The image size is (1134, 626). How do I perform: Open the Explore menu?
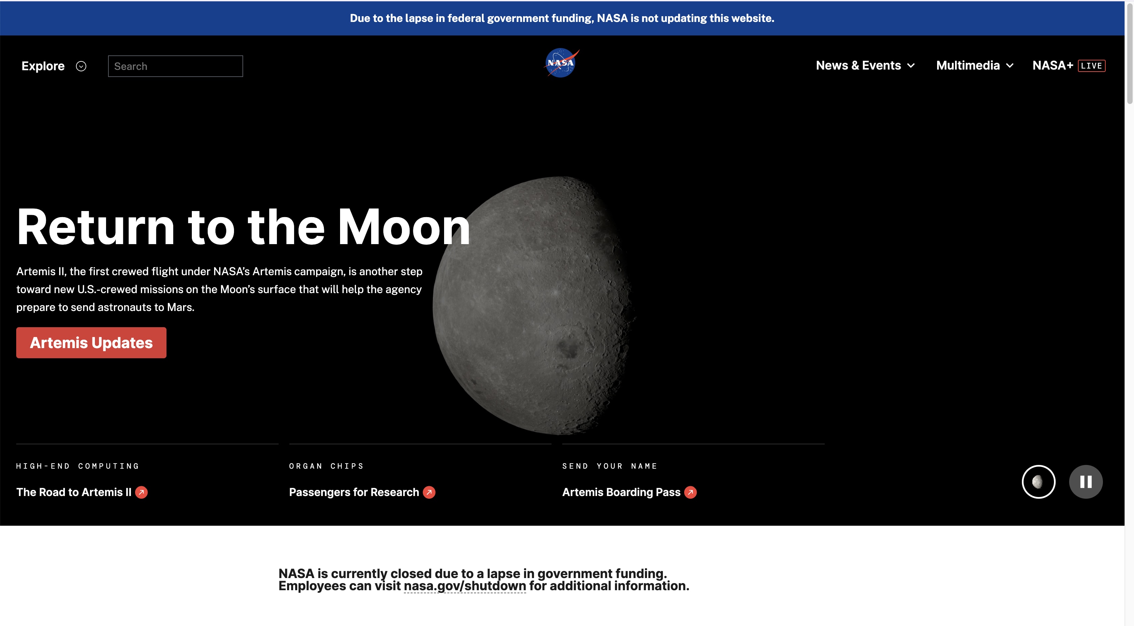tap(43, 66)
